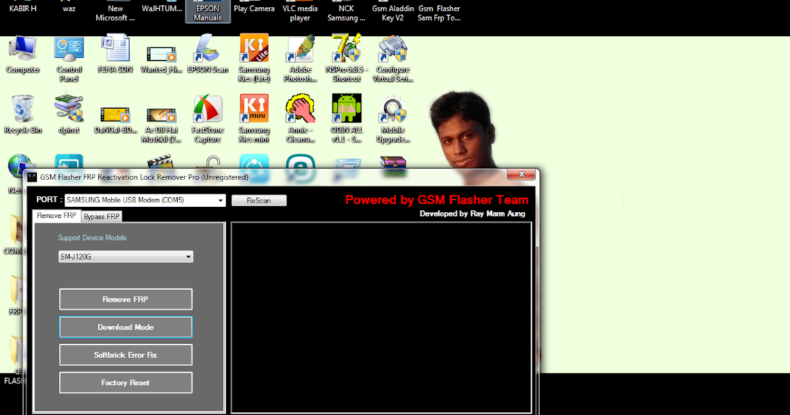Screen dimensions: 790x415
Task: Click the ReScan button
Action: click(259, 200)
